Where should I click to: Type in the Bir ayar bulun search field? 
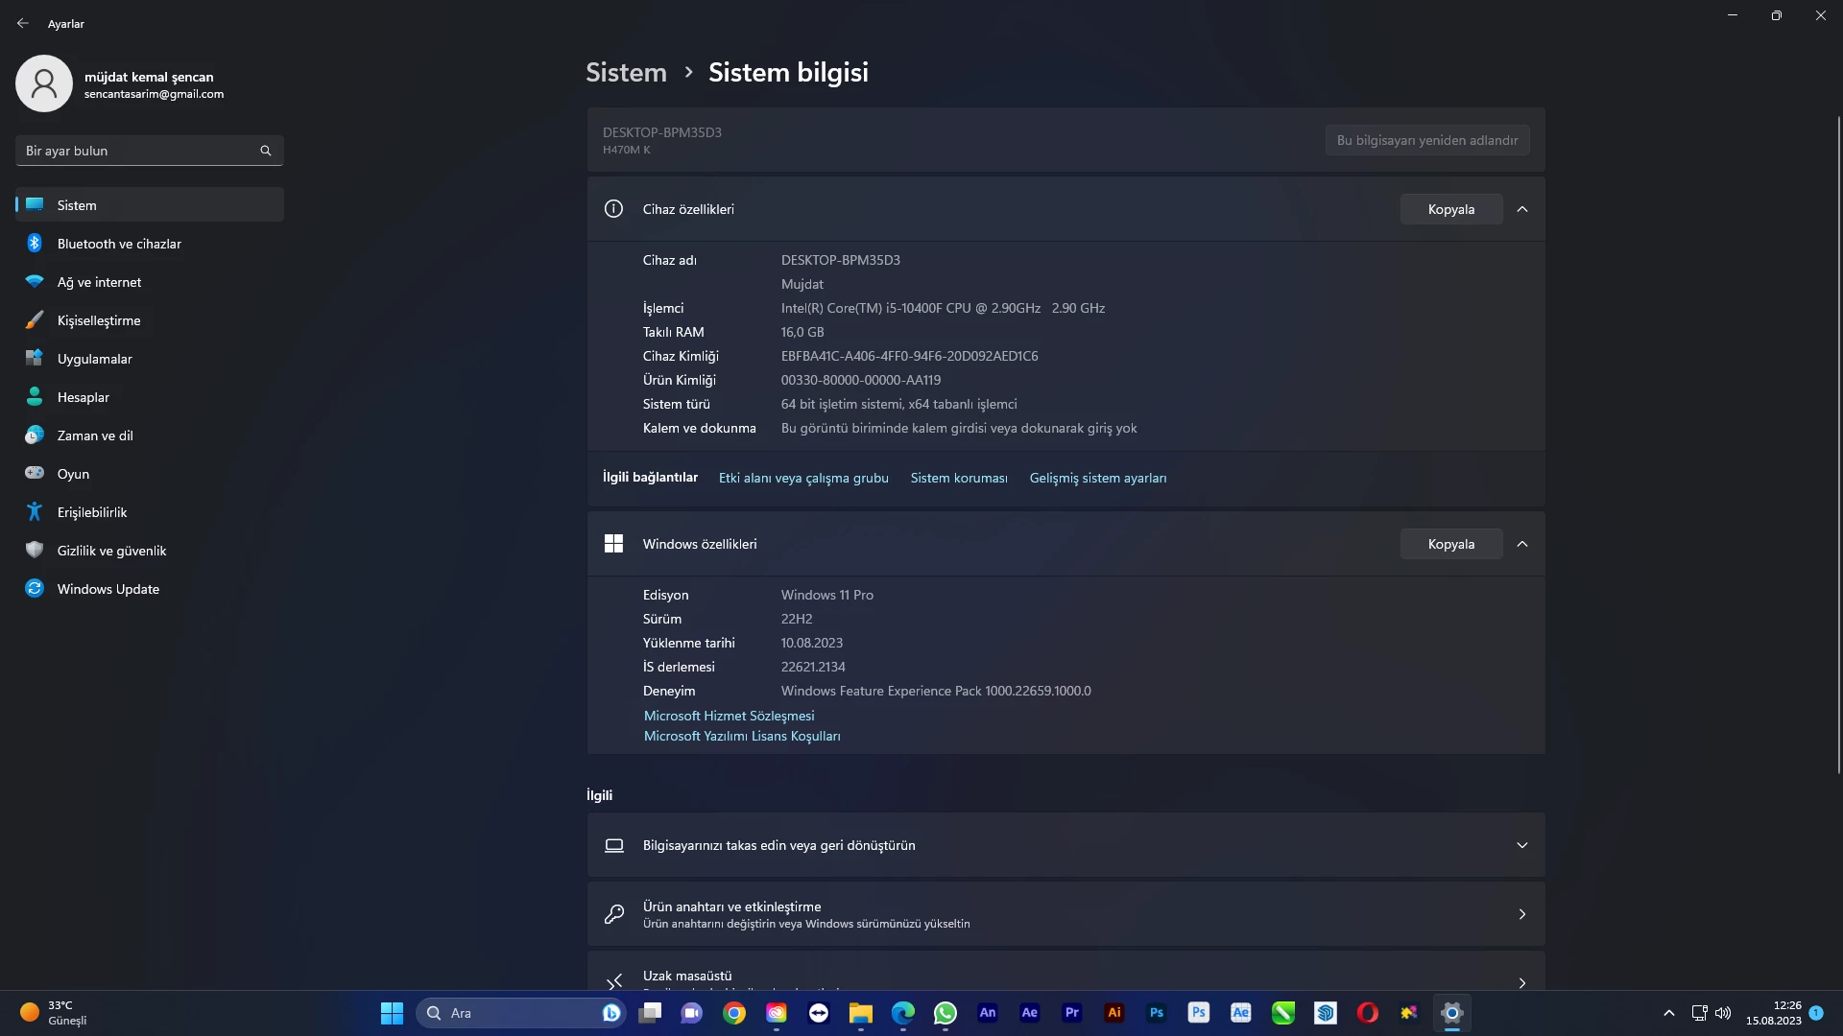coord(134,151)
